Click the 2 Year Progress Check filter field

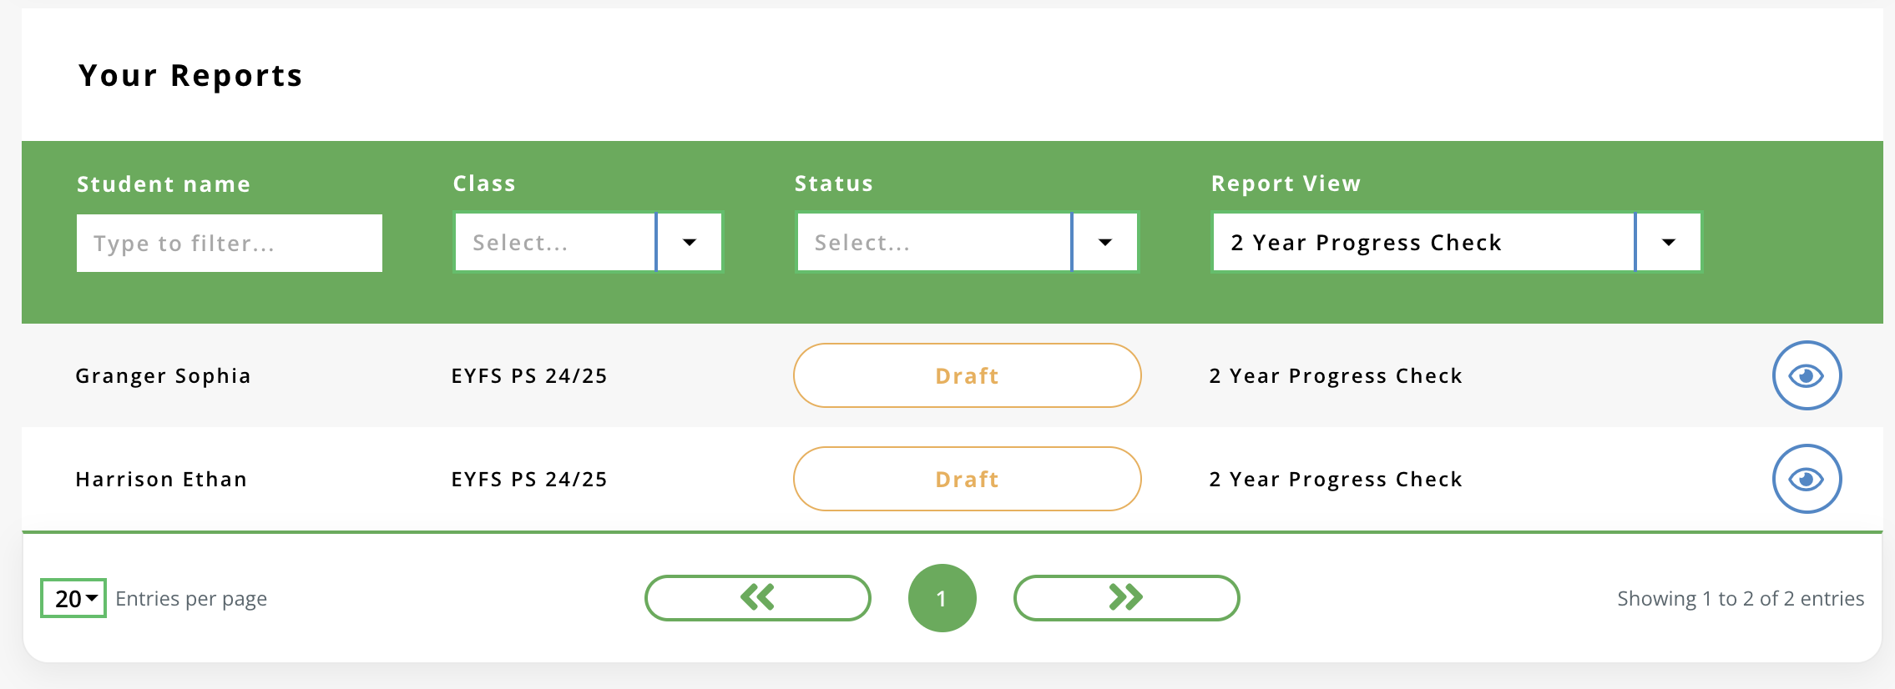point(1423,243)
